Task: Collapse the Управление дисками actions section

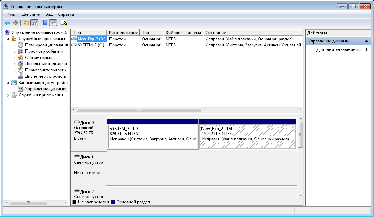Action: 367,41
